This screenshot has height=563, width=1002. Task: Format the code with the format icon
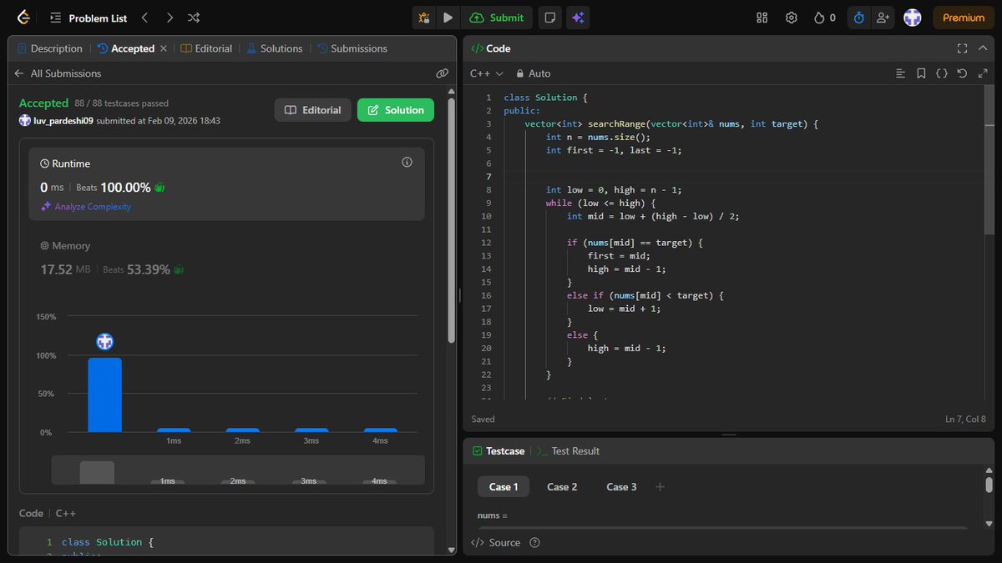tap(900, 73)
